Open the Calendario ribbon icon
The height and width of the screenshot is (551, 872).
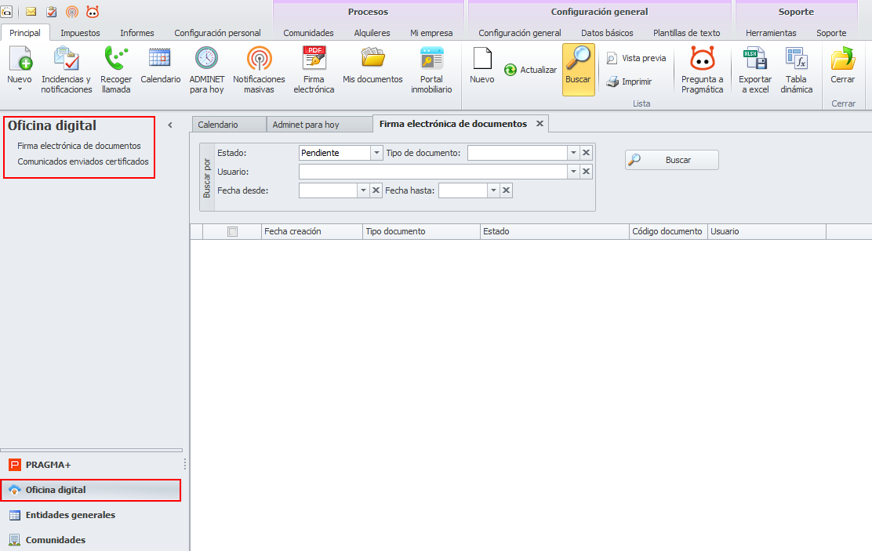click(x=160, y=58)
